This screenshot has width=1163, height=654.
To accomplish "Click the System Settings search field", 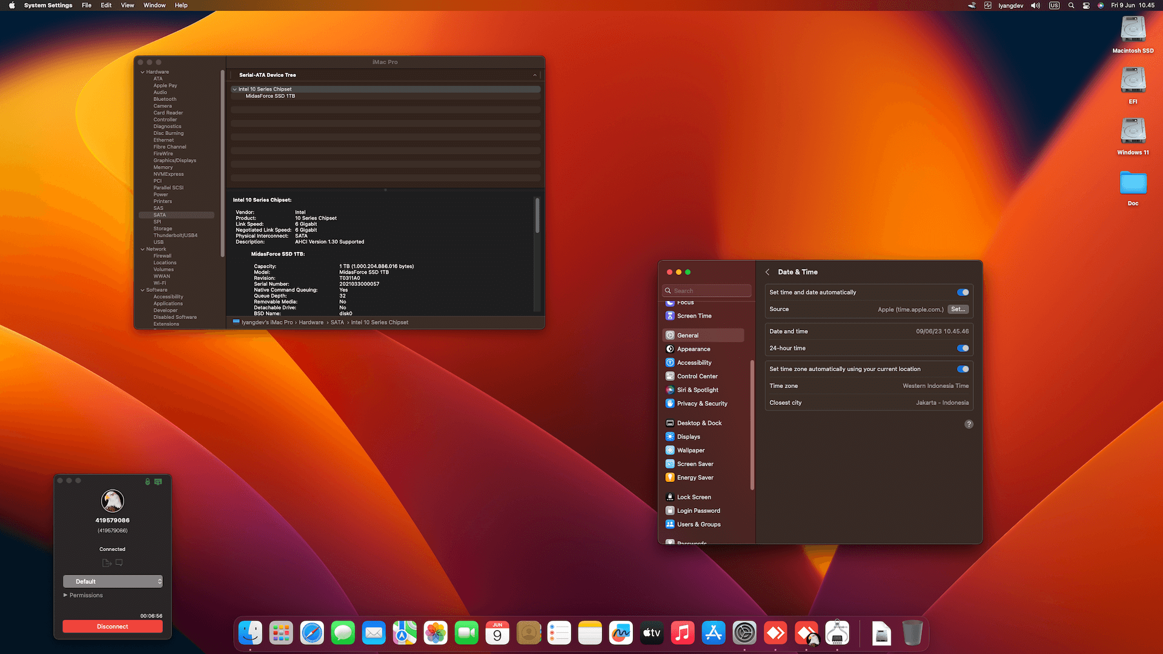I will (706, 290).
